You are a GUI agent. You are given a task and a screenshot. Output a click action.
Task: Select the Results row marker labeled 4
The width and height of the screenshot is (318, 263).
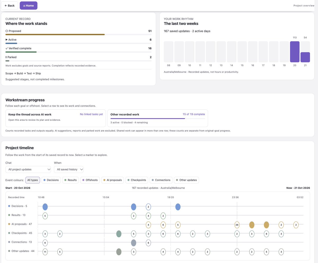pos(148,216)
